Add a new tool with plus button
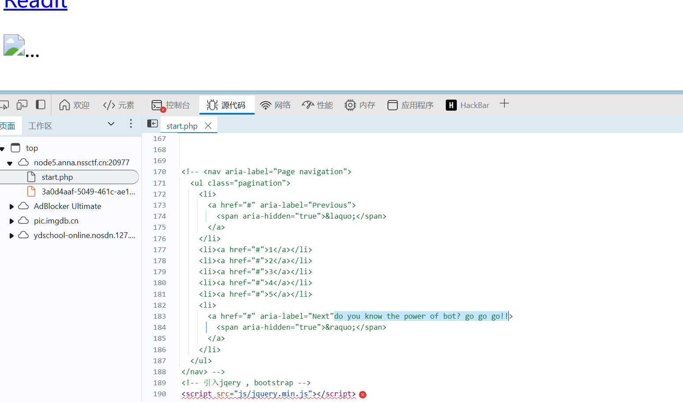The width and height of the screenshot is (683, 402). pyautogui.click(x=504, y=104)
